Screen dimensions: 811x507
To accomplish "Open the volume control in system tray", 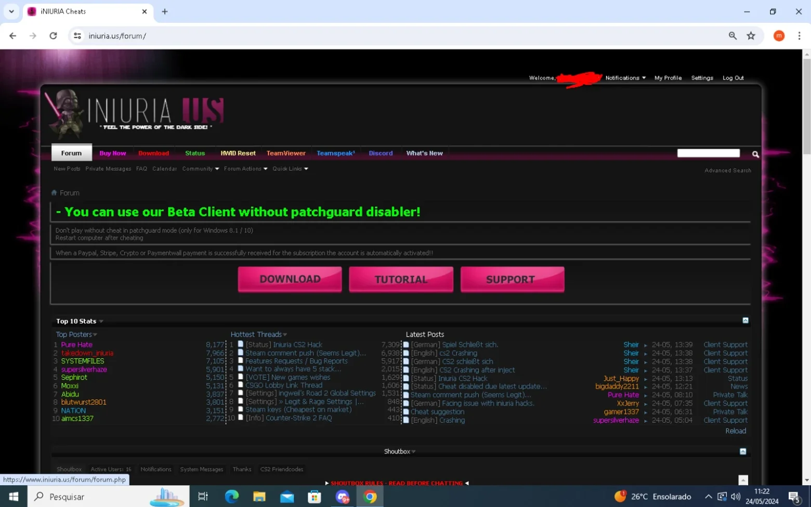I will [x=736, y=497].
